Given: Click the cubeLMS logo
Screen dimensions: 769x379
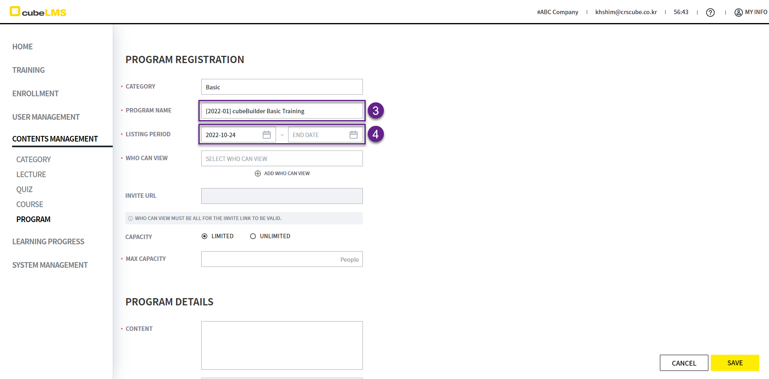Looking at the screenshot, I should pyautogui.click(x=38, y=12).
